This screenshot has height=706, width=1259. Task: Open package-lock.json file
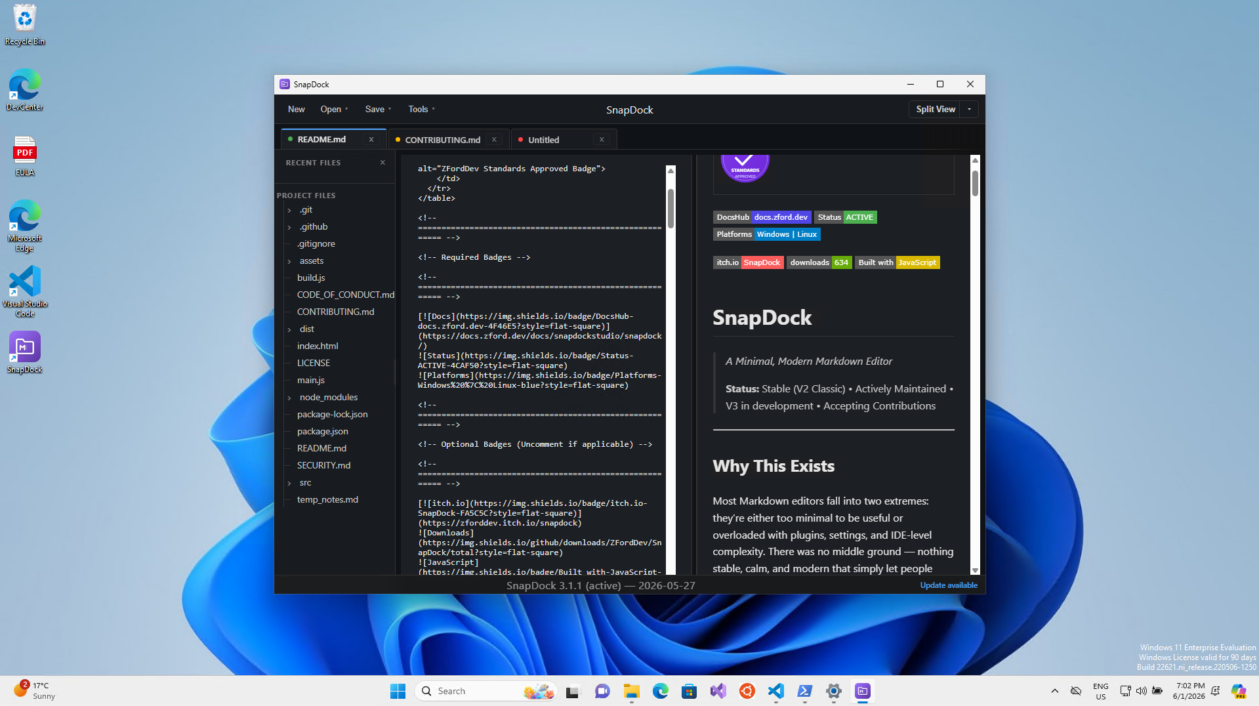pos(332,414)
